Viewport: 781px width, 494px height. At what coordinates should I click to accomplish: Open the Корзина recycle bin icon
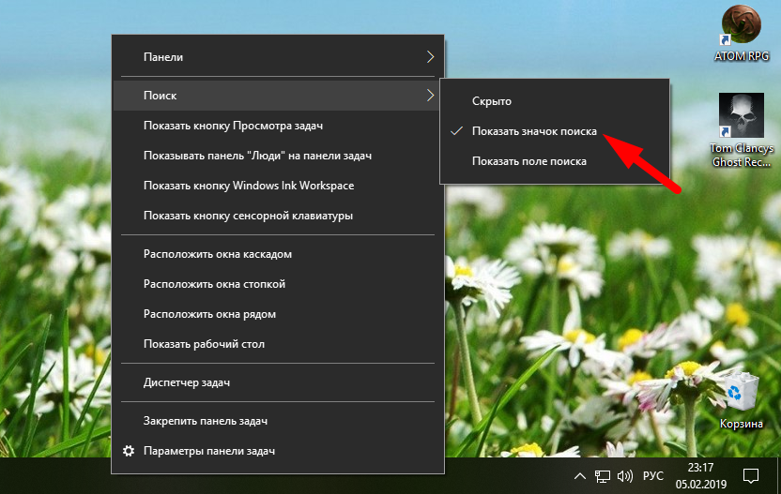(x=741, y=394)
